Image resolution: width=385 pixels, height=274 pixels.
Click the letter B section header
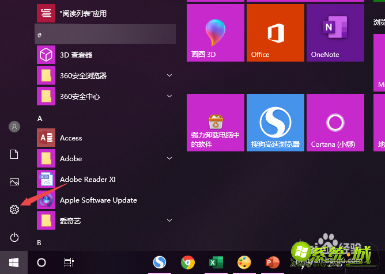point(39,242)
